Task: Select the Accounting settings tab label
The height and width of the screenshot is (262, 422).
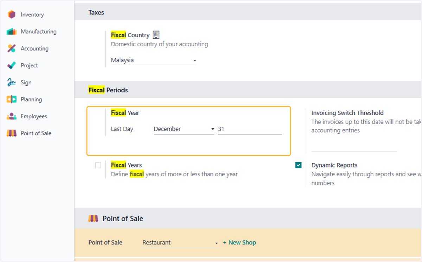Action: (34, 48)
